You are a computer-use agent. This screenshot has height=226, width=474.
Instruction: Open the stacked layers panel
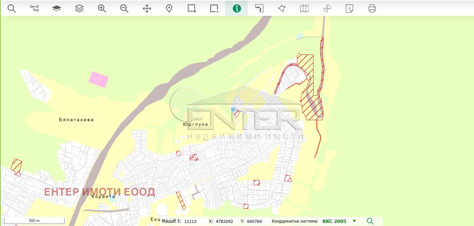click(x=79, y=8)
